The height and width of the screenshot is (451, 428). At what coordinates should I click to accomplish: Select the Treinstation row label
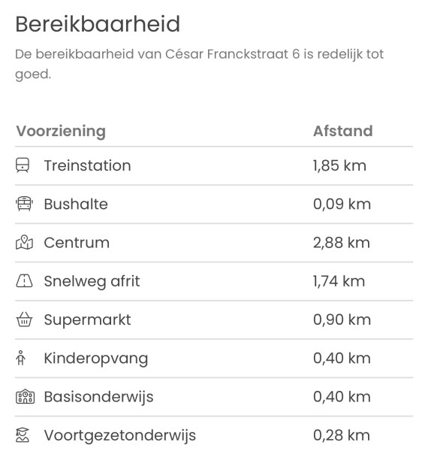(x=87, y=165)
